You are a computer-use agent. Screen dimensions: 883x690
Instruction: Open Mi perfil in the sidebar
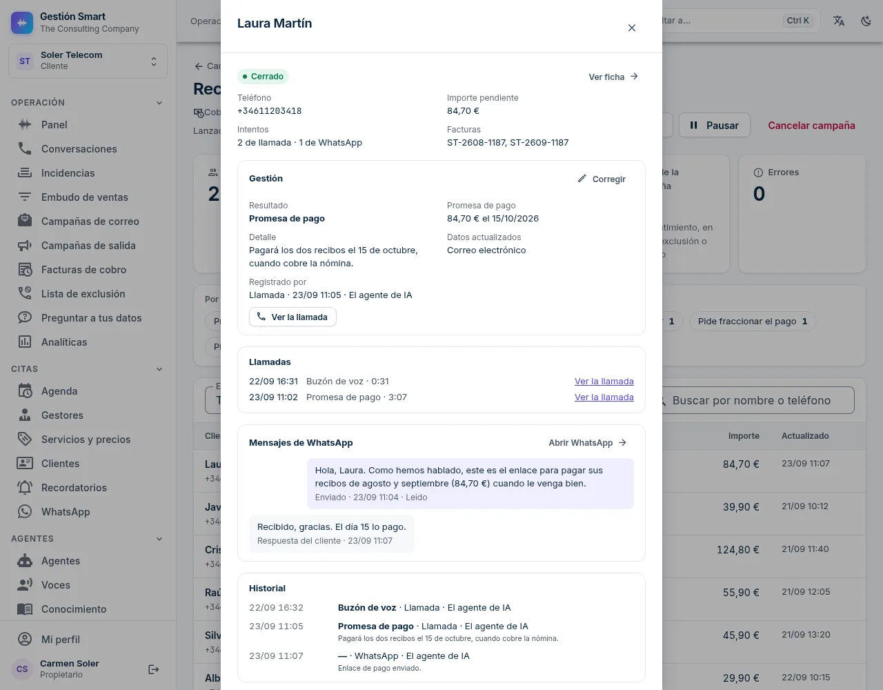88,640
